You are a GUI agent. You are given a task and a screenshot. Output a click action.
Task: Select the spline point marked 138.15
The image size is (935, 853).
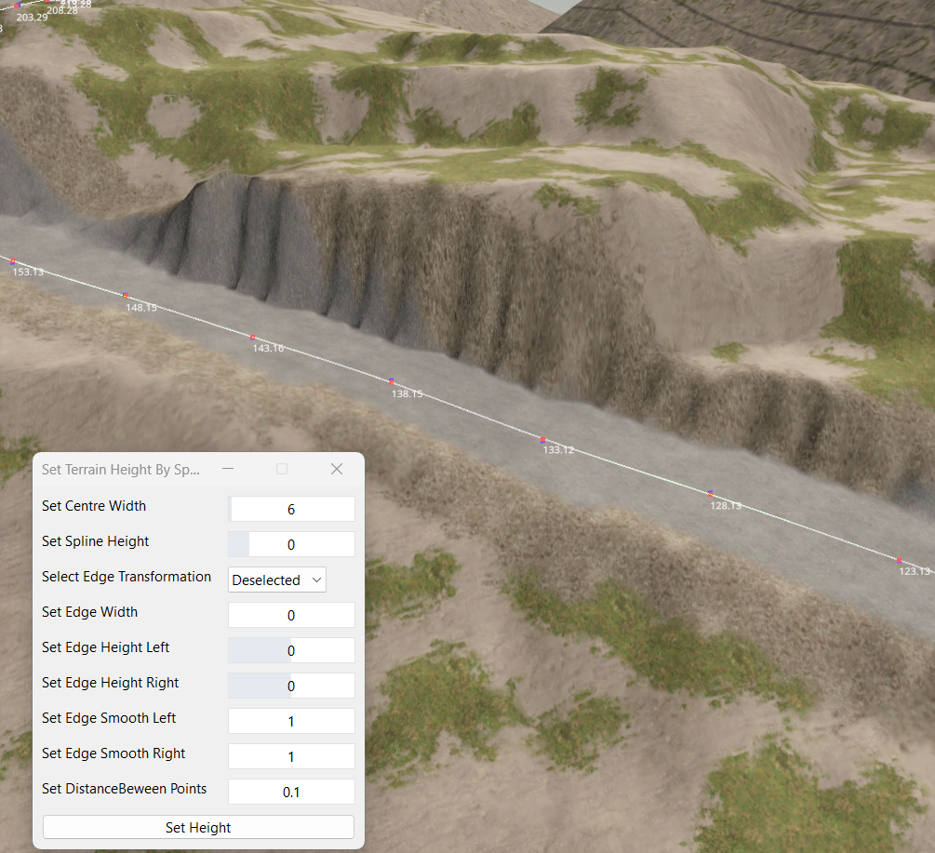pyautogui.click(x=392, y=380)
